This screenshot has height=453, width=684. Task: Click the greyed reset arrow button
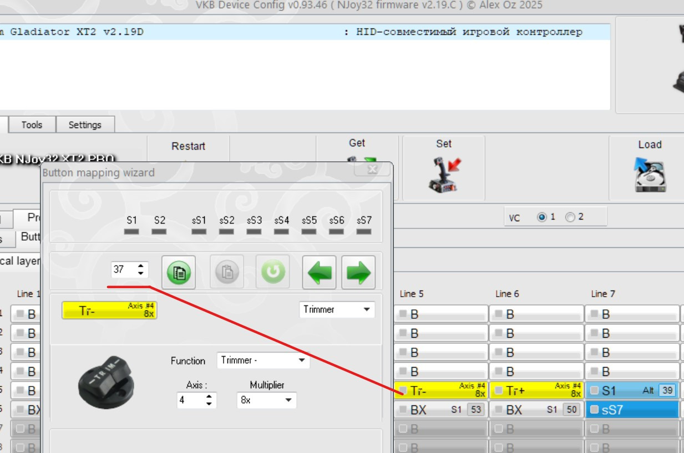pos(272,272)
